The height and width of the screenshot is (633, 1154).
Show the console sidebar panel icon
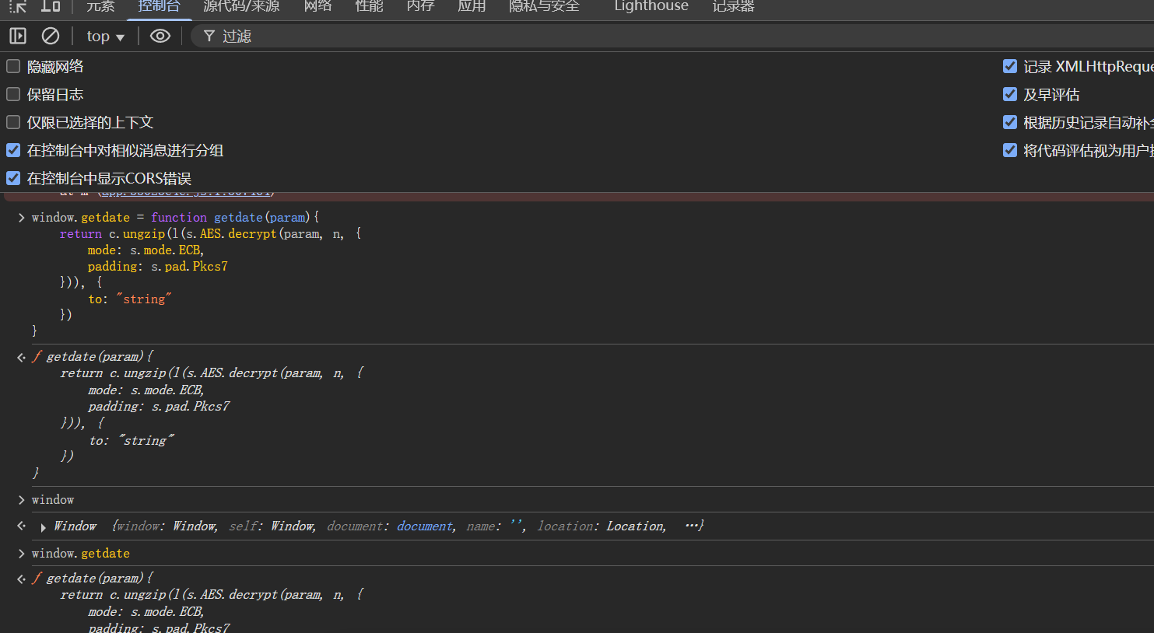coord(18,36)
